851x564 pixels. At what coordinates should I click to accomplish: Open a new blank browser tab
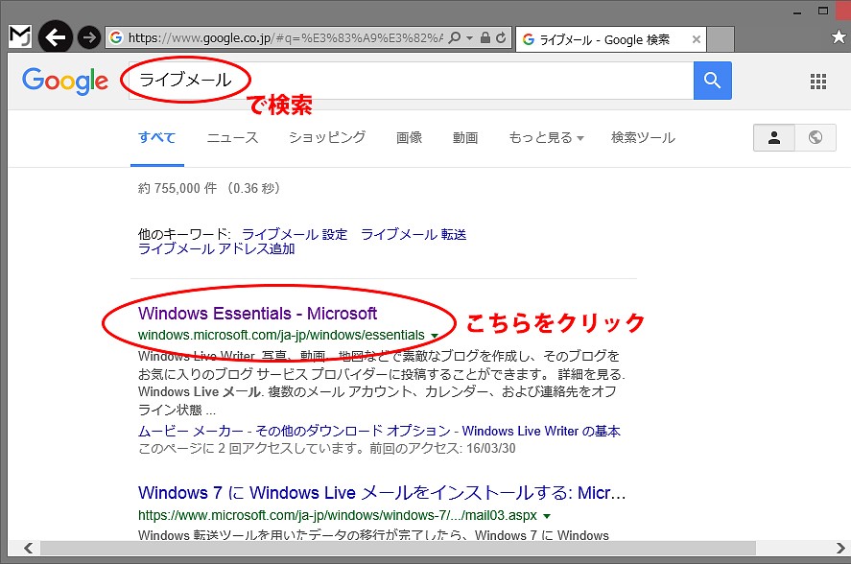point(721,39)
